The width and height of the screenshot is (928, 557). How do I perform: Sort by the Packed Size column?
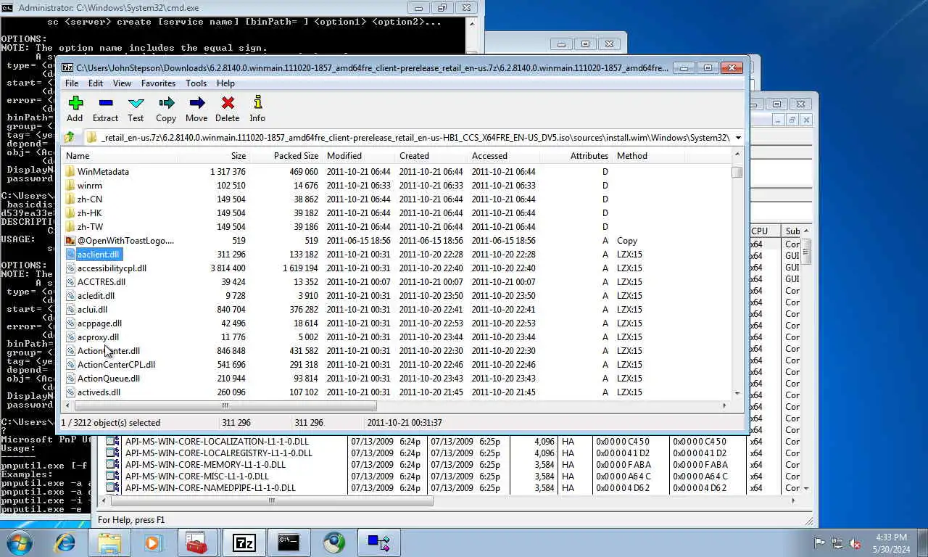click(x=286, y=155)
